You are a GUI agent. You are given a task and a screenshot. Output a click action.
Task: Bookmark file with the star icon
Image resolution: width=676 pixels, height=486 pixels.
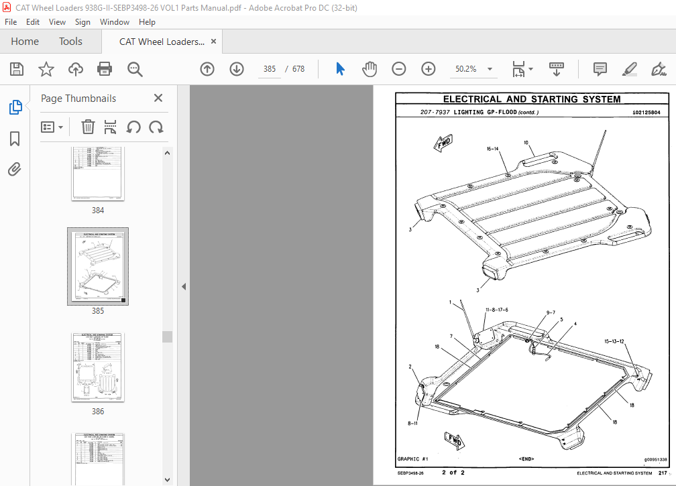click(46, 69)
